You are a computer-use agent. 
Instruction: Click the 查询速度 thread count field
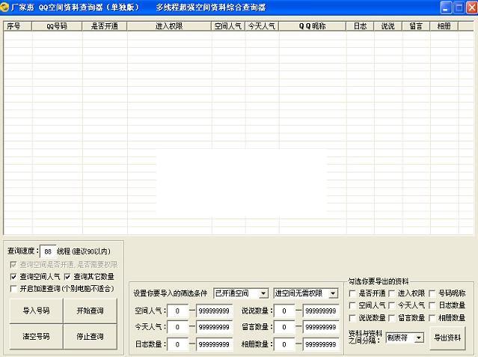click(48, 251)
